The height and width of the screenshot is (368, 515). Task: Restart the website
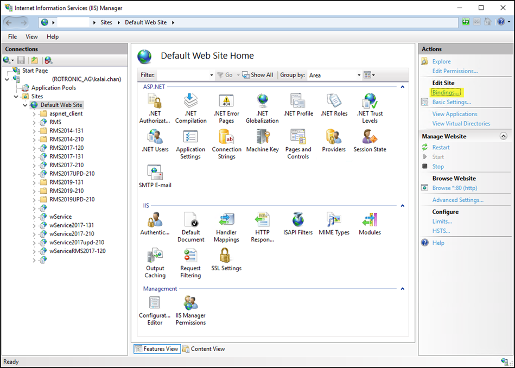441,148
